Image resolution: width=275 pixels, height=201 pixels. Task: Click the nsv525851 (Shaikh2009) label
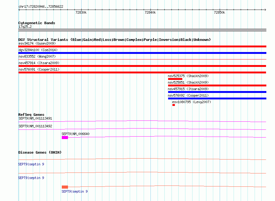click(x=188, y=82)
